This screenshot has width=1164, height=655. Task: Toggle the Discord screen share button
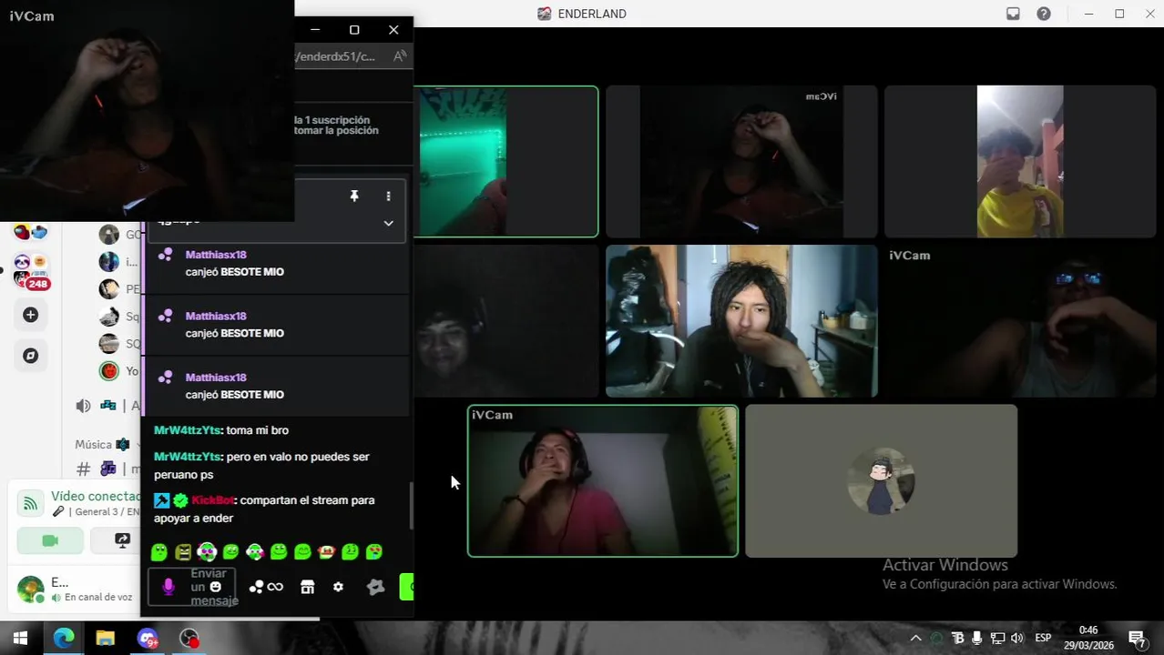(x=122, y=540)
